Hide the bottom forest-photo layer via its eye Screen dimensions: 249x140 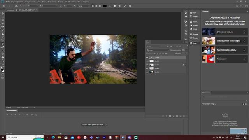147,72
